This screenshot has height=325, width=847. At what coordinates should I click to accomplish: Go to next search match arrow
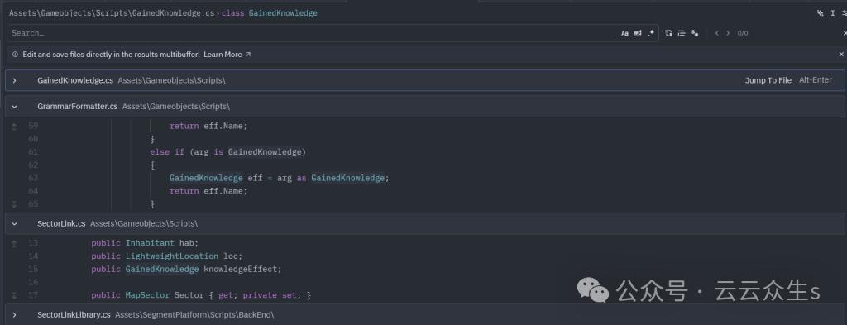(x=728, y=33)
